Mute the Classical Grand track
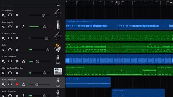Image resolution: width=173 pixels, height=97 pixels. point(4,38)
